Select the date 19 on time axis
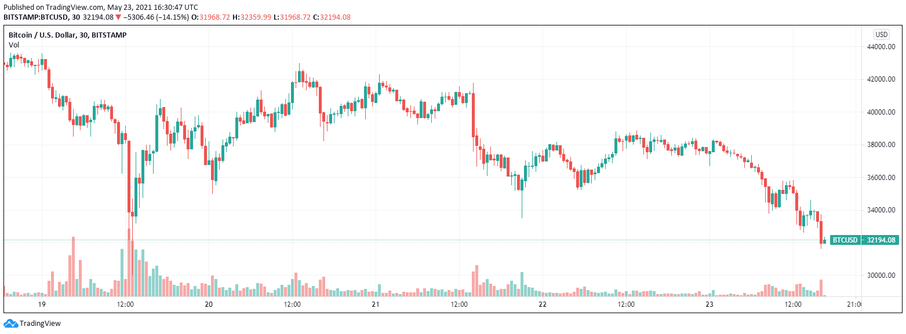Viewport: 906px width, 334px height. (x=42, y=304)
